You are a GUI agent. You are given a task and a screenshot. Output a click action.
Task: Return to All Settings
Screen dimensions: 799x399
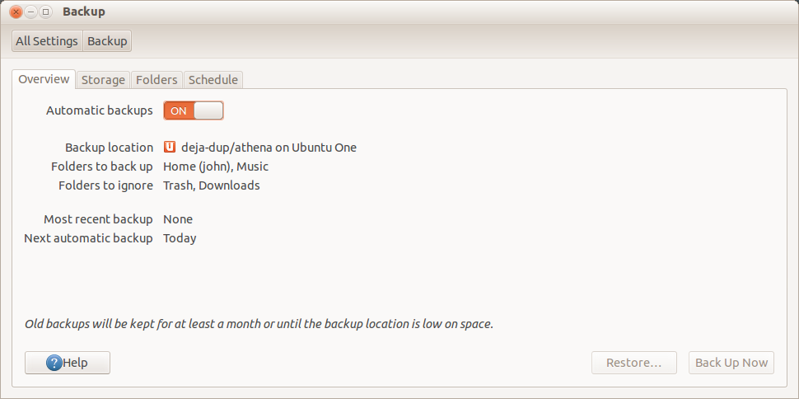point(47,41)
